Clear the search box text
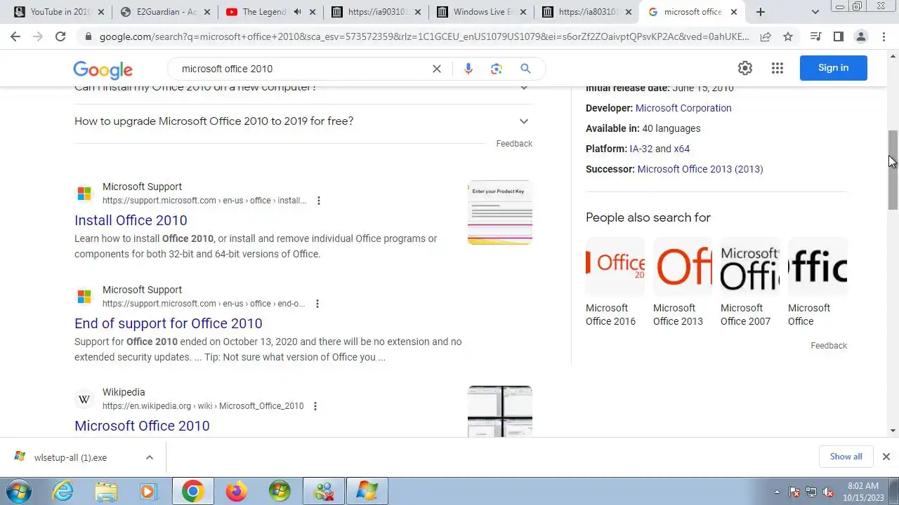Screen dimensions: 899x505 click(x=437, y=69)
